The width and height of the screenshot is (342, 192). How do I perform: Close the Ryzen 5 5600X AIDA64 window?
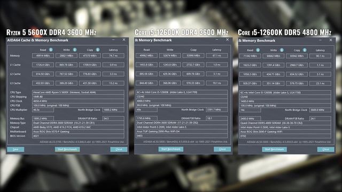point(124,39)
